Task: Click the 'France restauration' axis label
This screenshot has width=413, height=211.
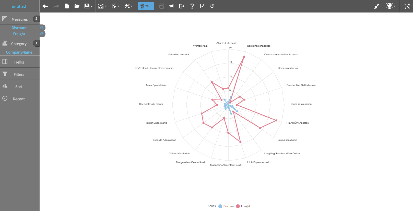Action: click(300, 104)
